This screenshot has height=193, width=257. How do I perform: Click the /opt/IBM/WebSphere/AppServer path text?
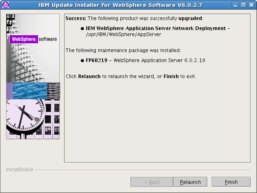coord(123,34)
